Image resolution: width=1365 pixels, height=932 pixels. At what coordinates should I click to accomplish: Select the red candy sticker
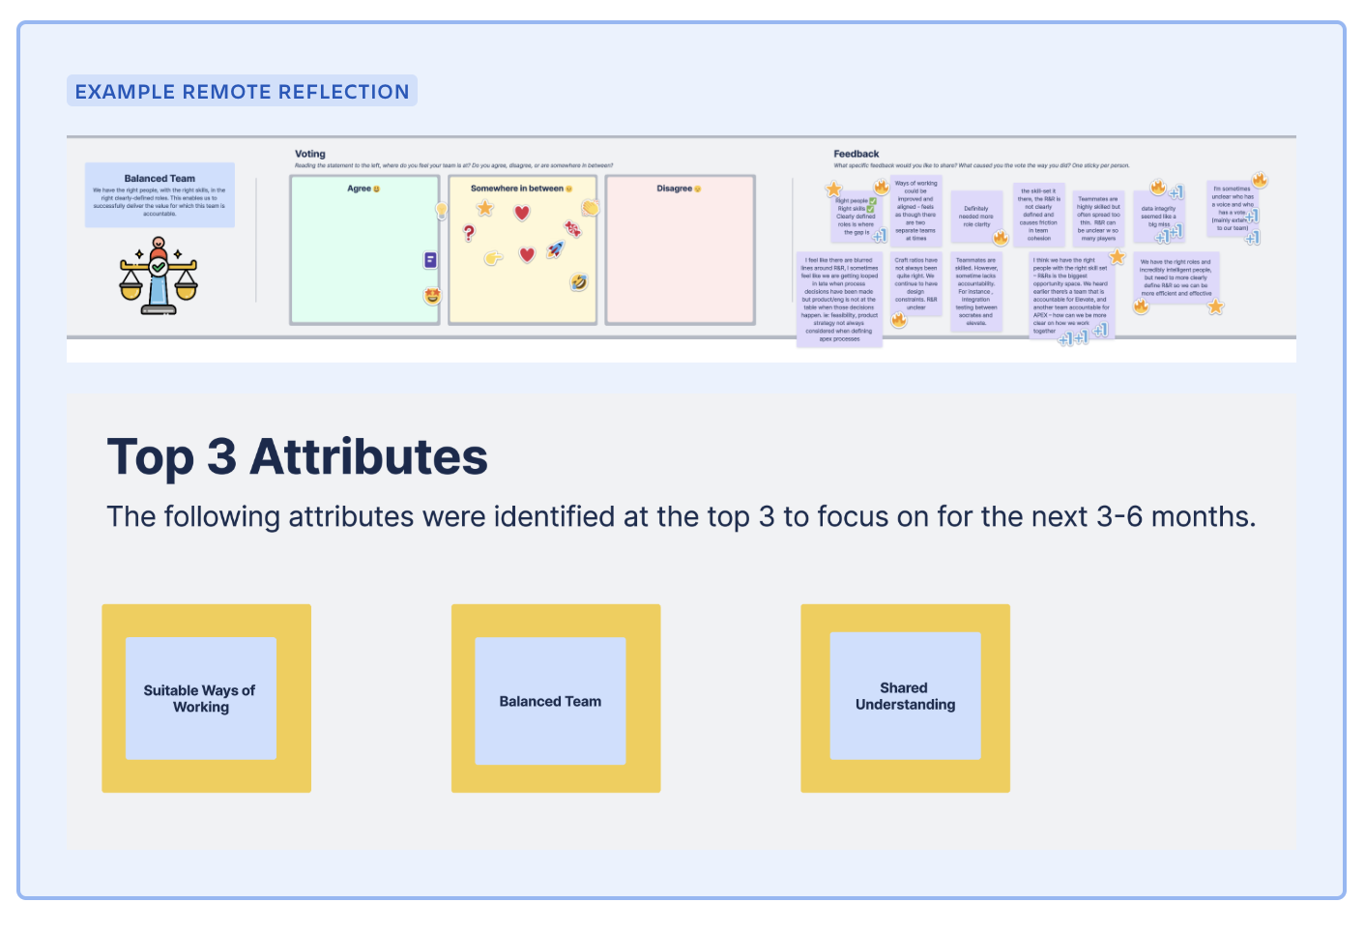[x=572, y=228]
